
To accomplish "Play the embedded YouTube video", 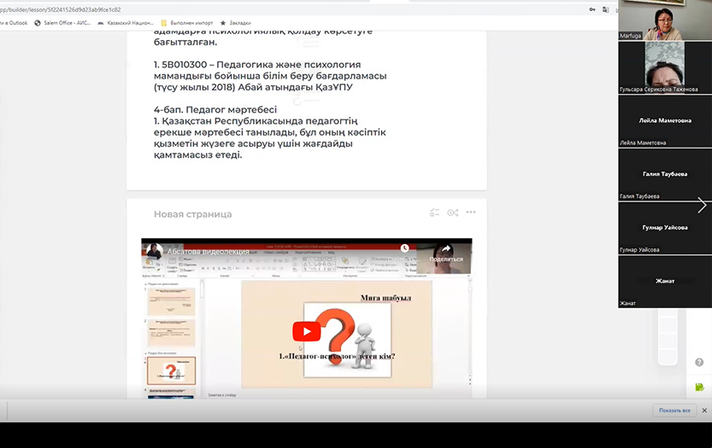I will point(306,332).
